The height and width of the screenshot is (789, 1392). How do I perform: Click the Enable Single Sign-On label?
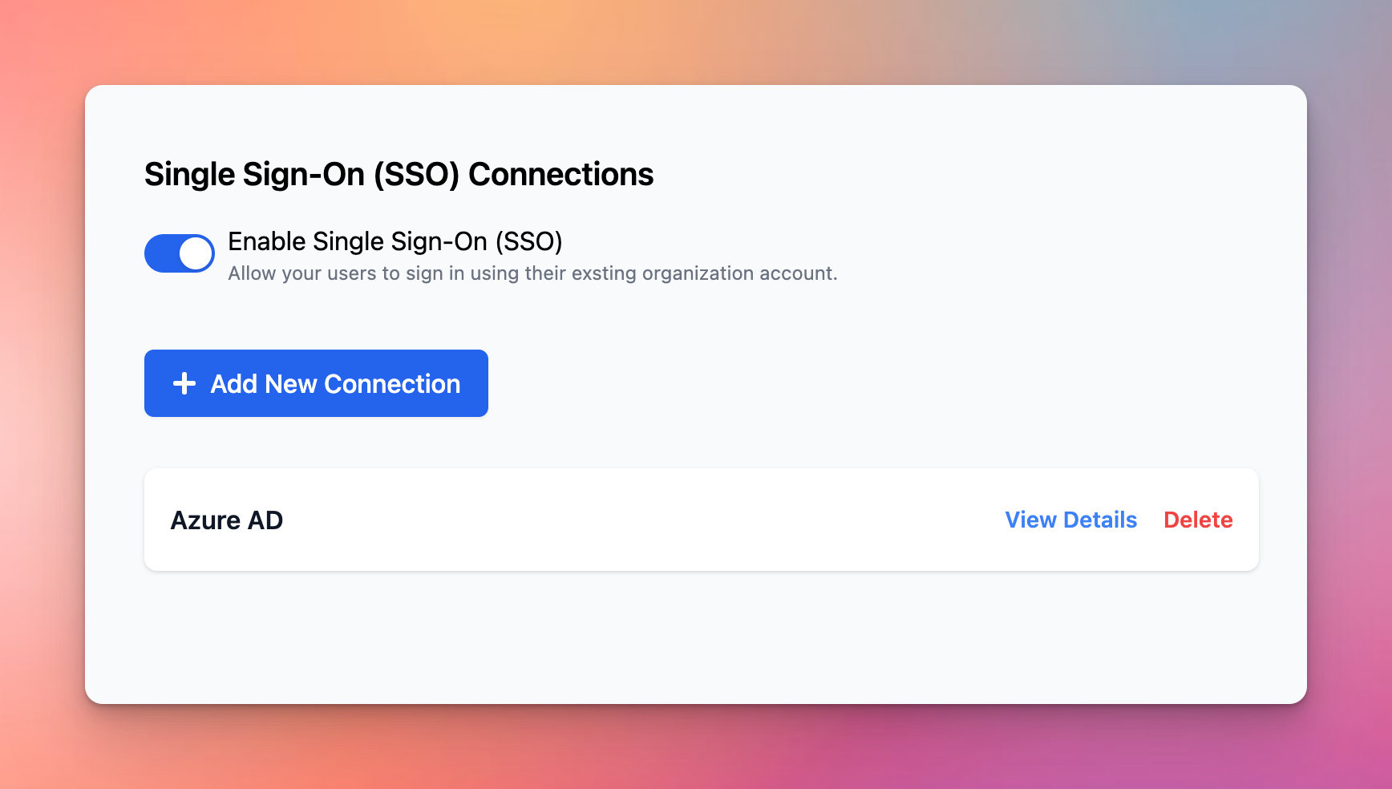(x=395, y=241)
